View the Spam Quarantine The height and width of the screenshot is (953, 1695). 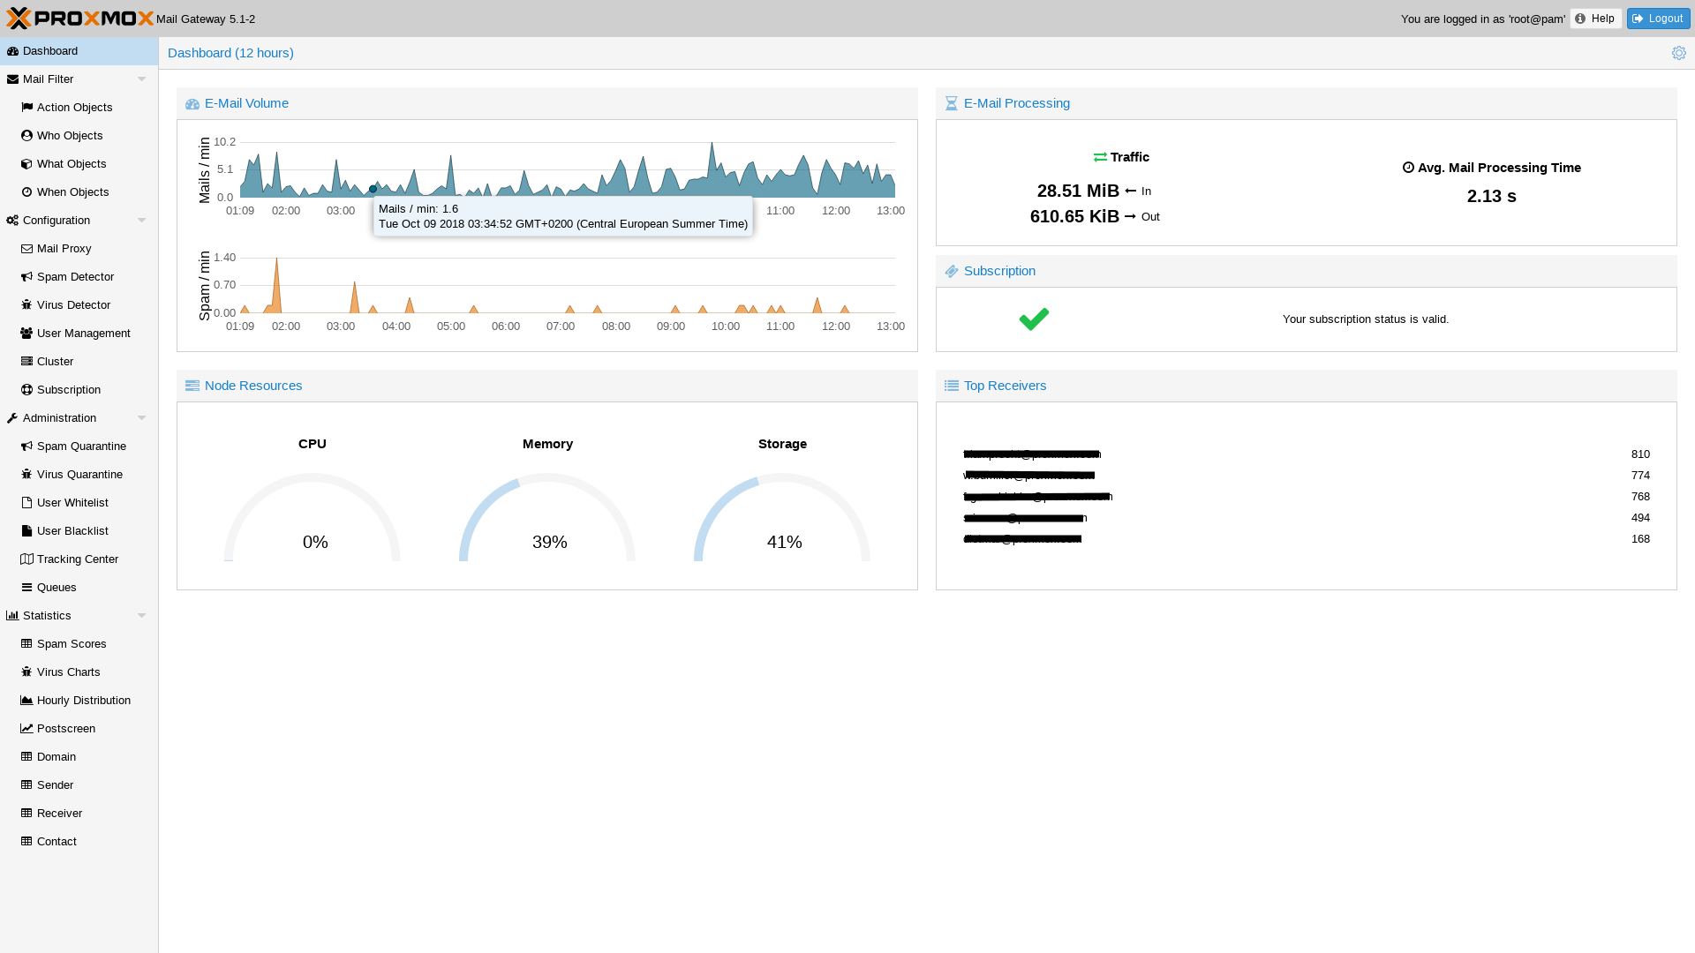click(x=81, y=446)
